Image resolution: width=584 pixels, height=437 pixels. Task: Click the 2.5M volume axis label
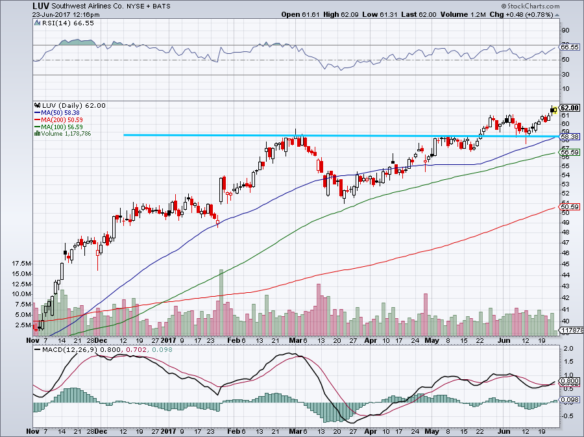23,325
